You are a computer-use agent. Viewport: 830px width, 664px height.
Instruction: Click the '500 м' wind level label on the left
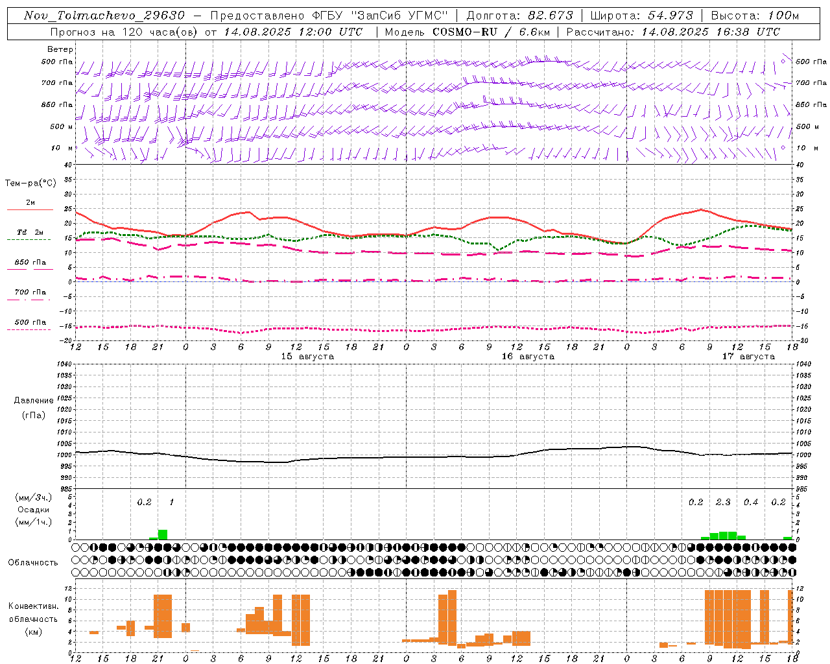point(62,127)
